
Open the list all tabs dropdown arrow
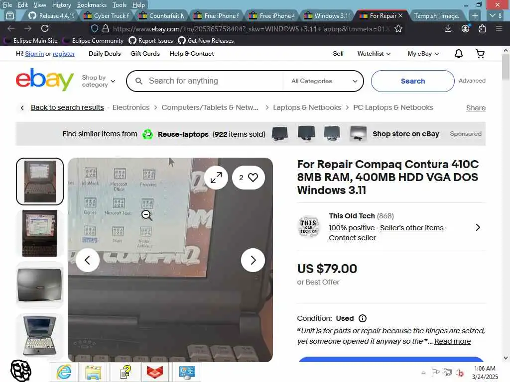pyautogui.click(x=496, y=15)
